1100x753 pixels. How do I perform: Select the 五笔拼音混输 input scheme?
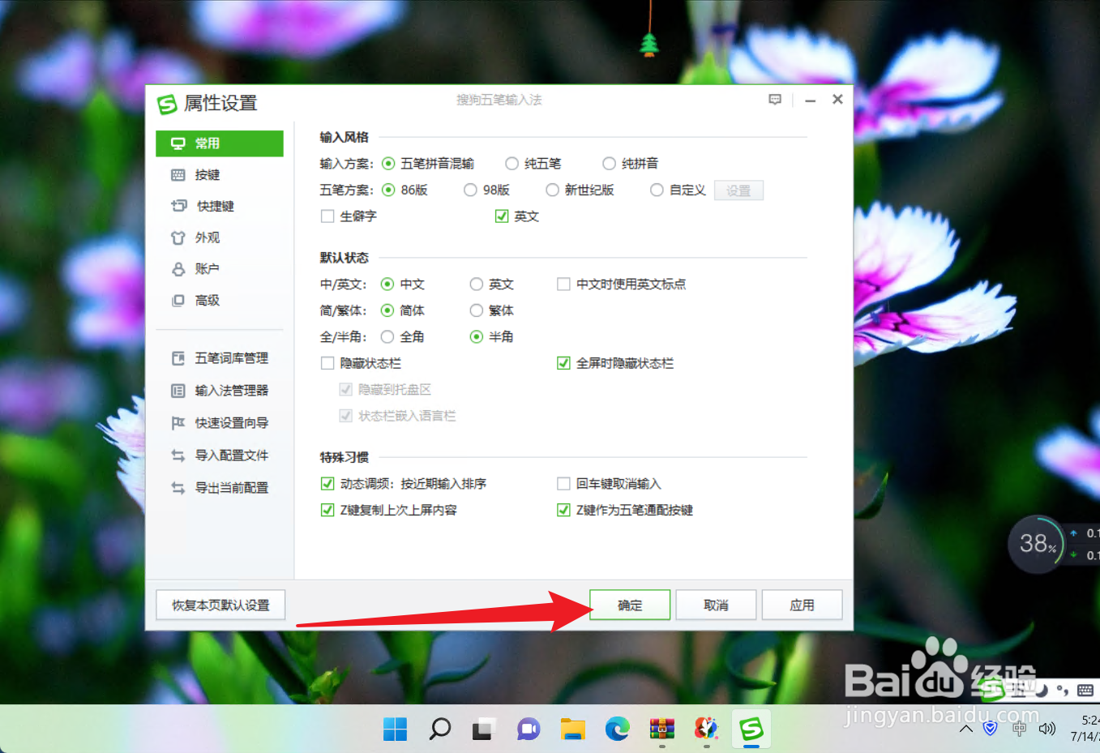[388, 164]
